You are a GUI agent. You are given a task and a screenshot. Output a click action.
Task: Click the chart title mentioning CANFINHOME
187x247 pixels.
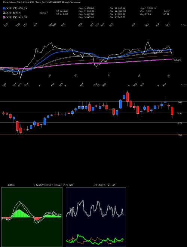click(x=42, y=2)
